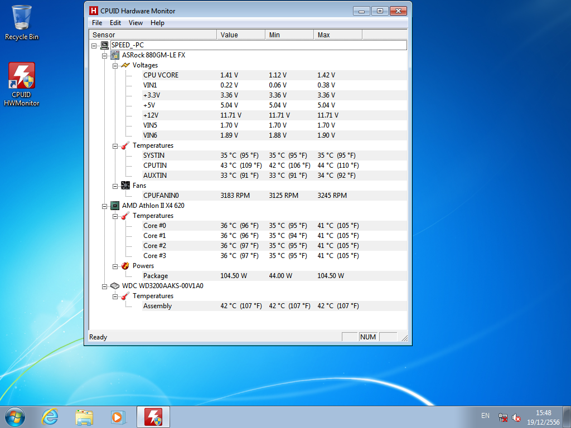571x428 pixels.
Task: Select the CPU VCORE row
Action: click(x=274, y=75)
